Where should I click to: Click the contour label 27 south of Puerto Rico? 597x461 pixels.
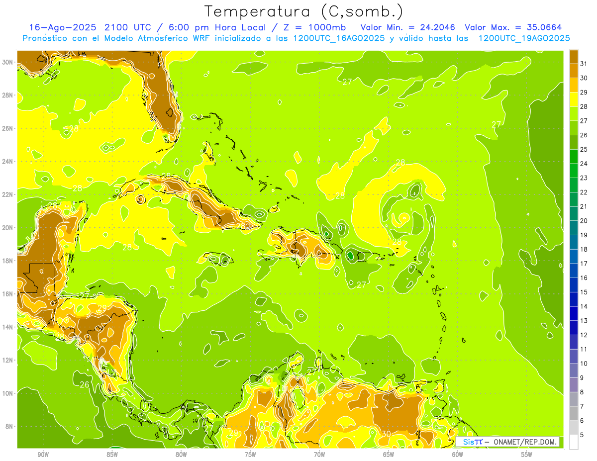click(361, 285)
